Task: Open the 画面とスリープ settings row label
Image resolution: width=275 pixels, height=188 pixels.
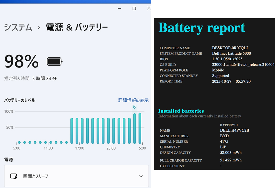Action: (36, 176)
